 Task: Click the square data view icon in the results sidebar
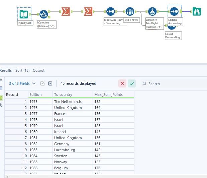pyautogui.click(x=1, y=88)
